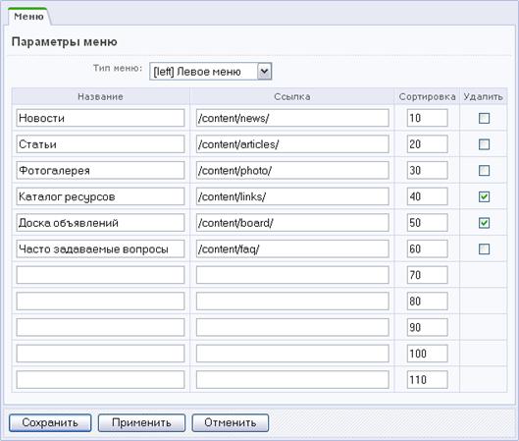
Task: Check delete box for Новости row
Action: [x=484, y=118]
